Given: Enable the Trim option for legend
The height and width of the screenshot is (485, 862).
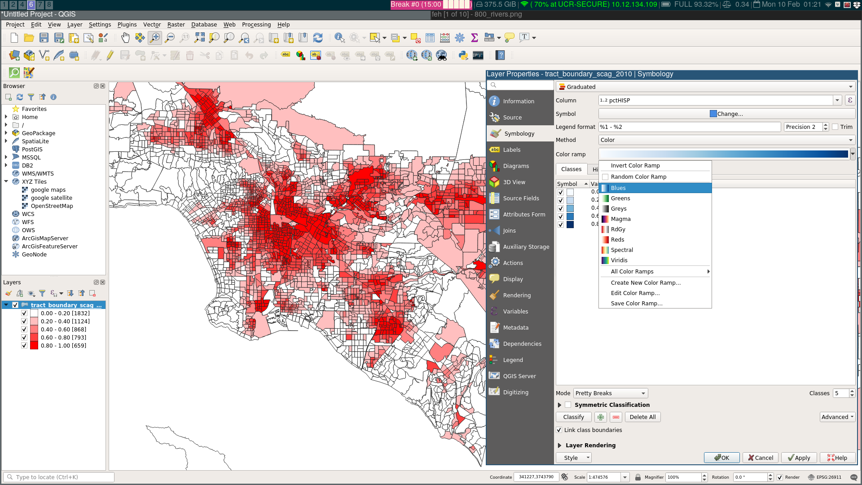Looking at the screenshot, I should point(836,127).
